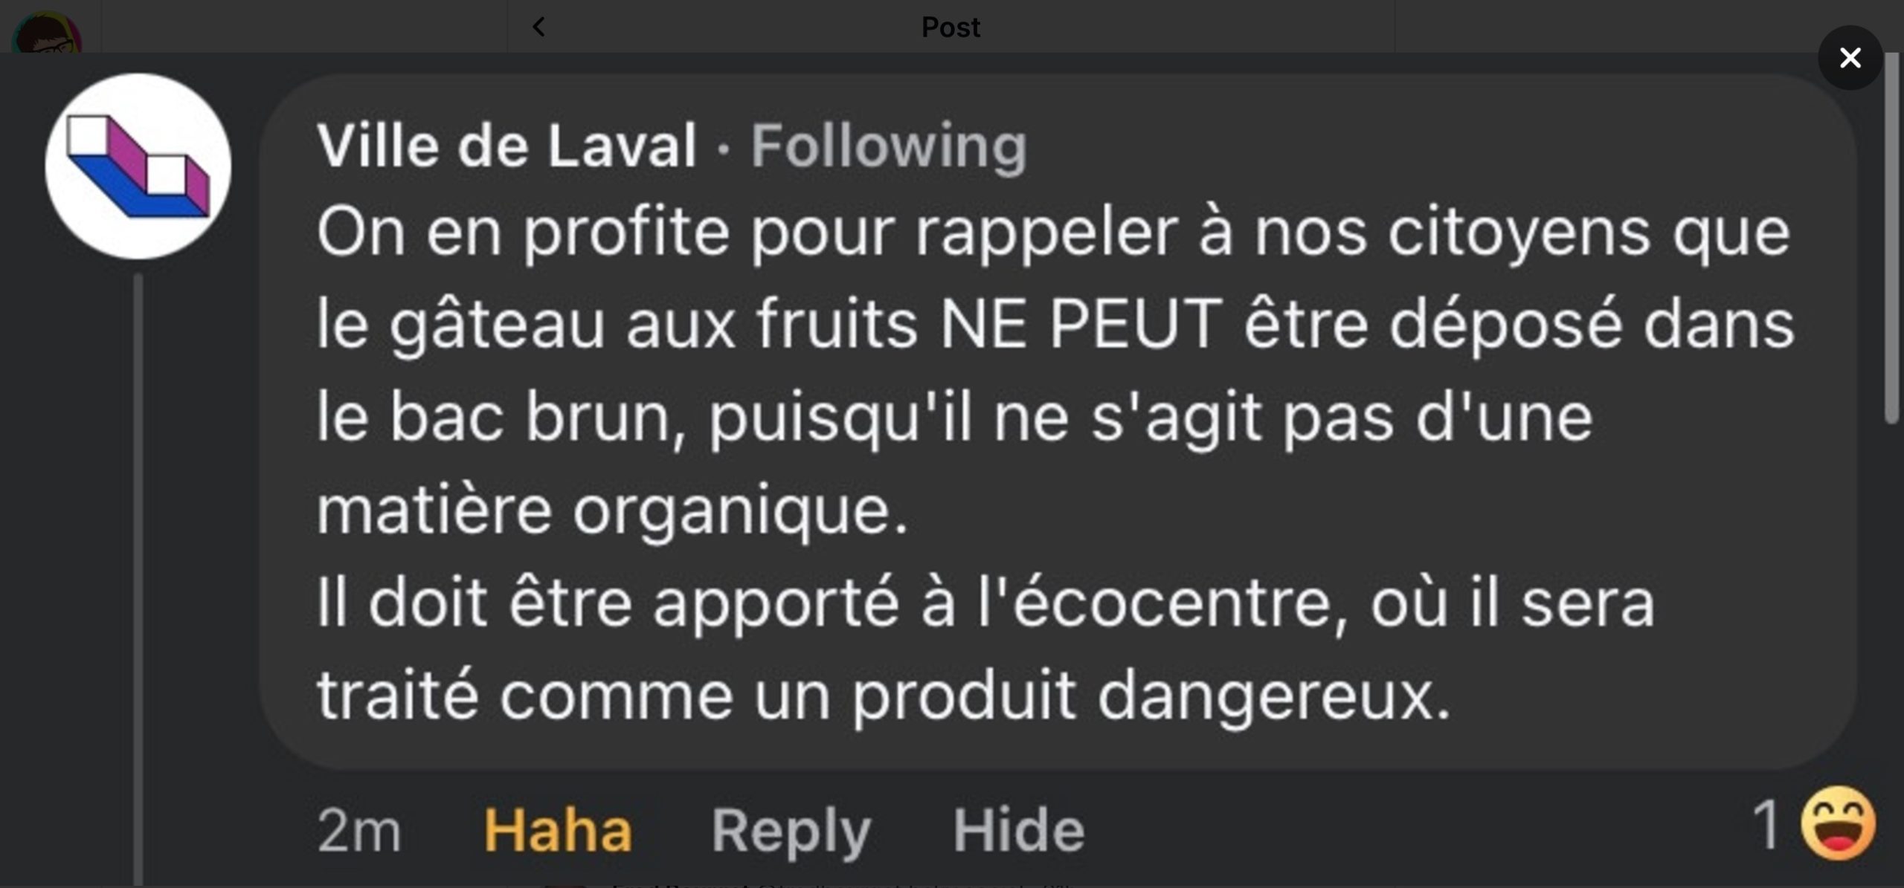Go back using the chevron beside Post
This screenshot has width=1904, height=888.
click(x=539, y=27)
